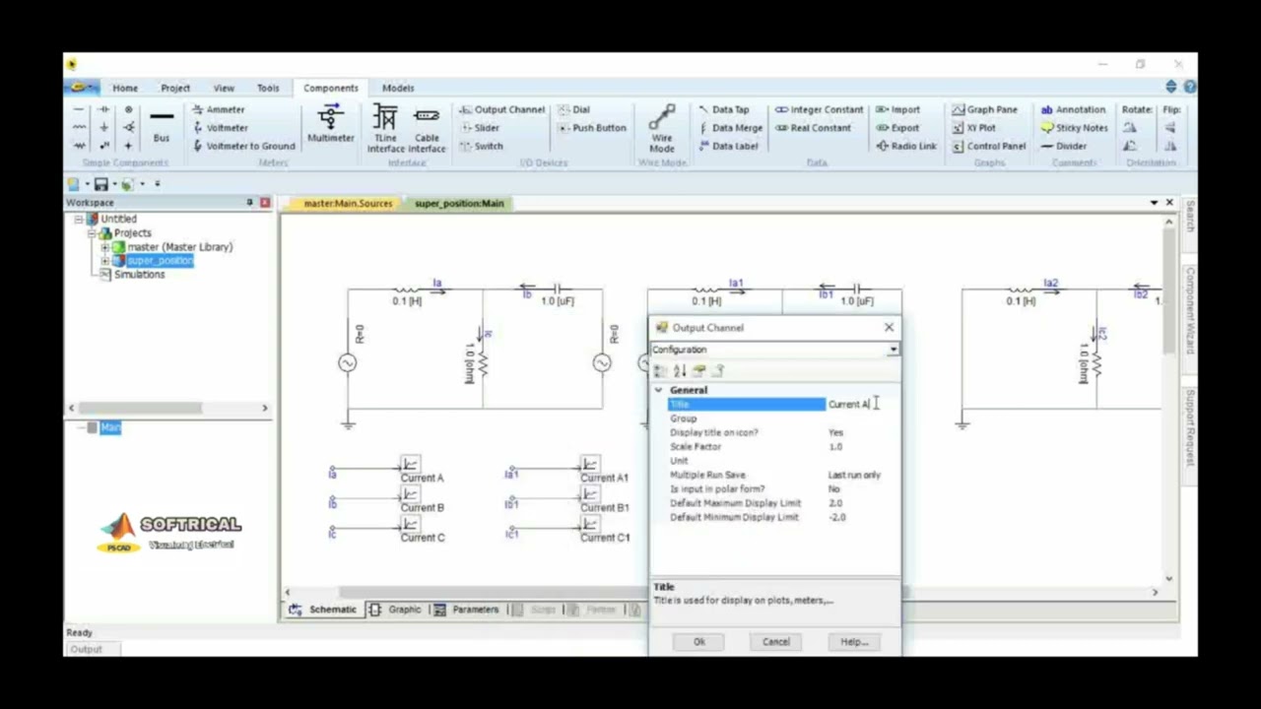This screenshot has height=709, width=1261.
Task: Expand the super_position project node
Action: pyautogui.click(x=105, y=261)
